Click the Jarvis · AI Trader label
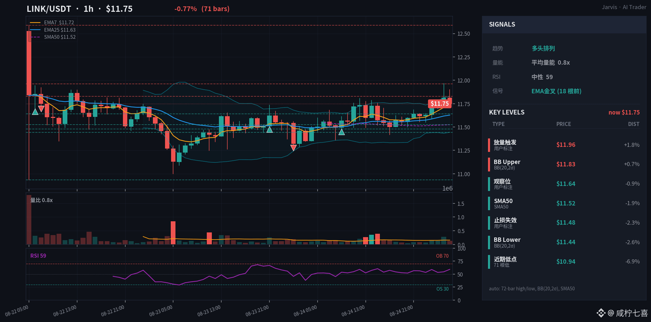Viewport: 651px width, 322px height. click(x=624, y=7)
